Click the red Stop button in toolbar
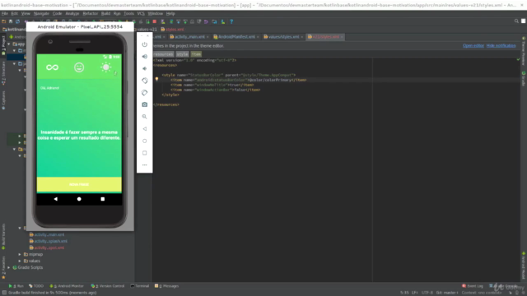 pos(155,21)
